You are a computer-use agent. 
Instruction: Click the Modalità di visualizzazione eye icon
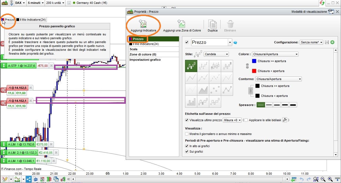331,12
